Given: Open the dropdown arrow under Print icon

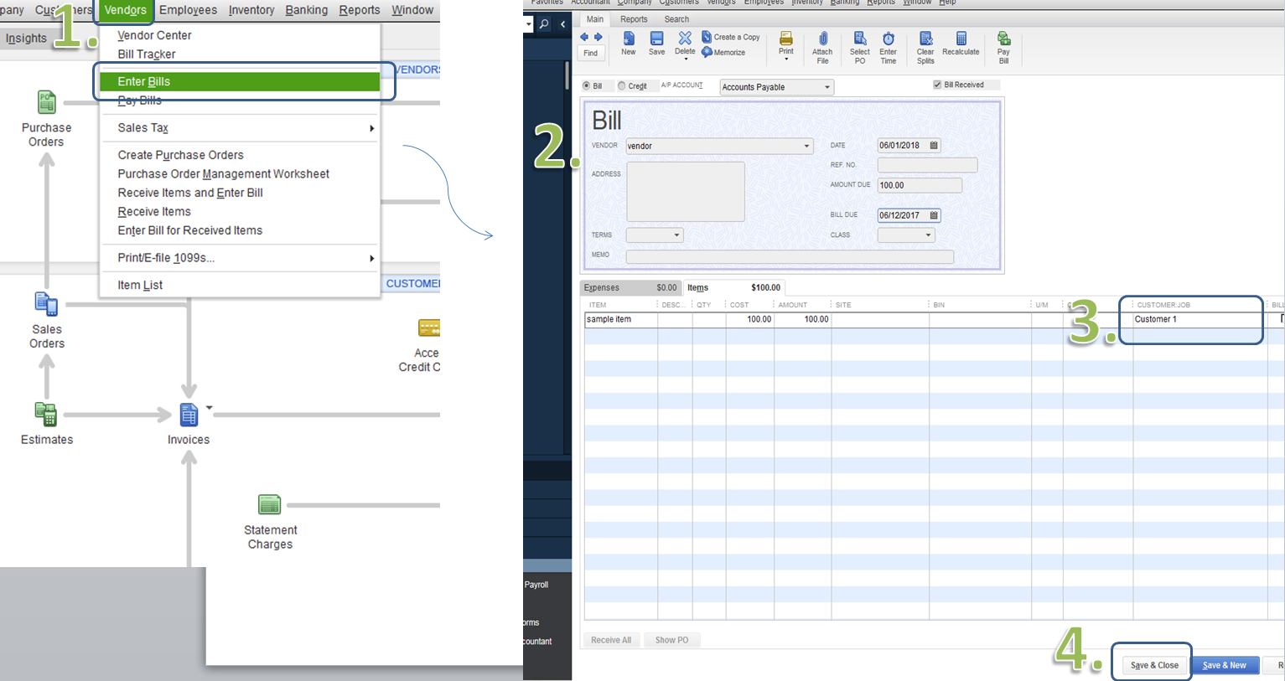Looking at the screenshot, I should pyautogui.click(x=786, y=59).
